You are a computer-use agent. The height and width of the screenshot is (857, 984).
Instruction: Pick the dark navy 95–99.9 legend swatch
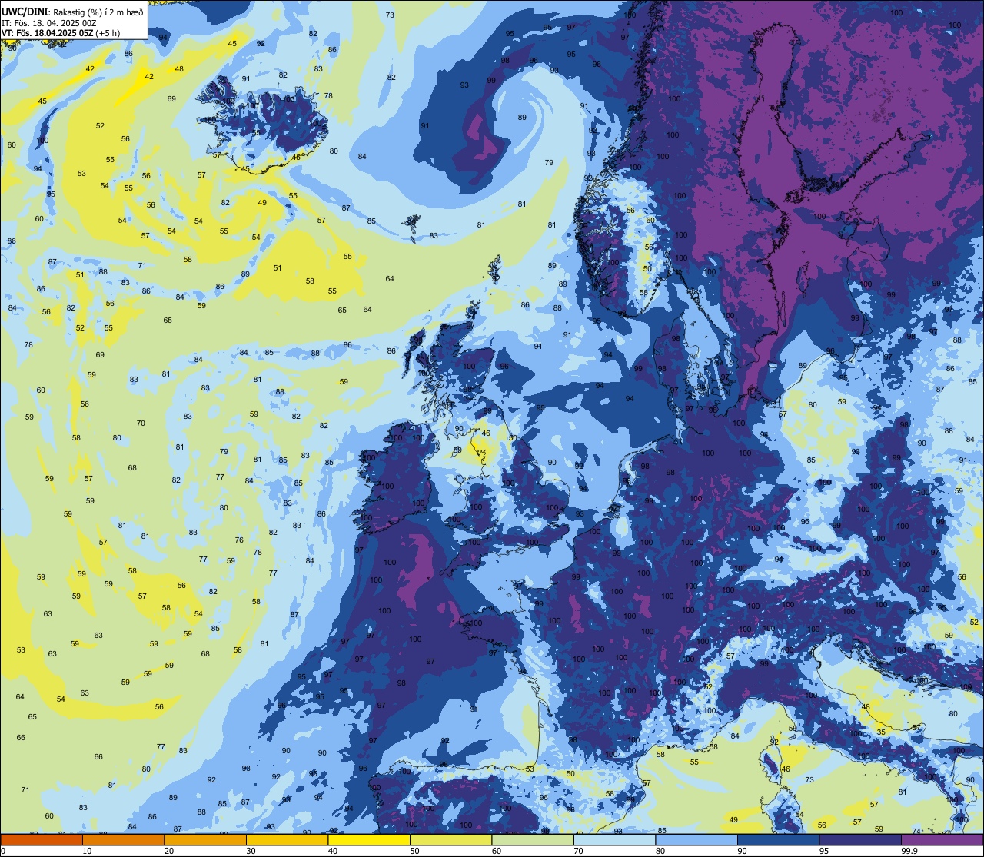pos(860,839)
